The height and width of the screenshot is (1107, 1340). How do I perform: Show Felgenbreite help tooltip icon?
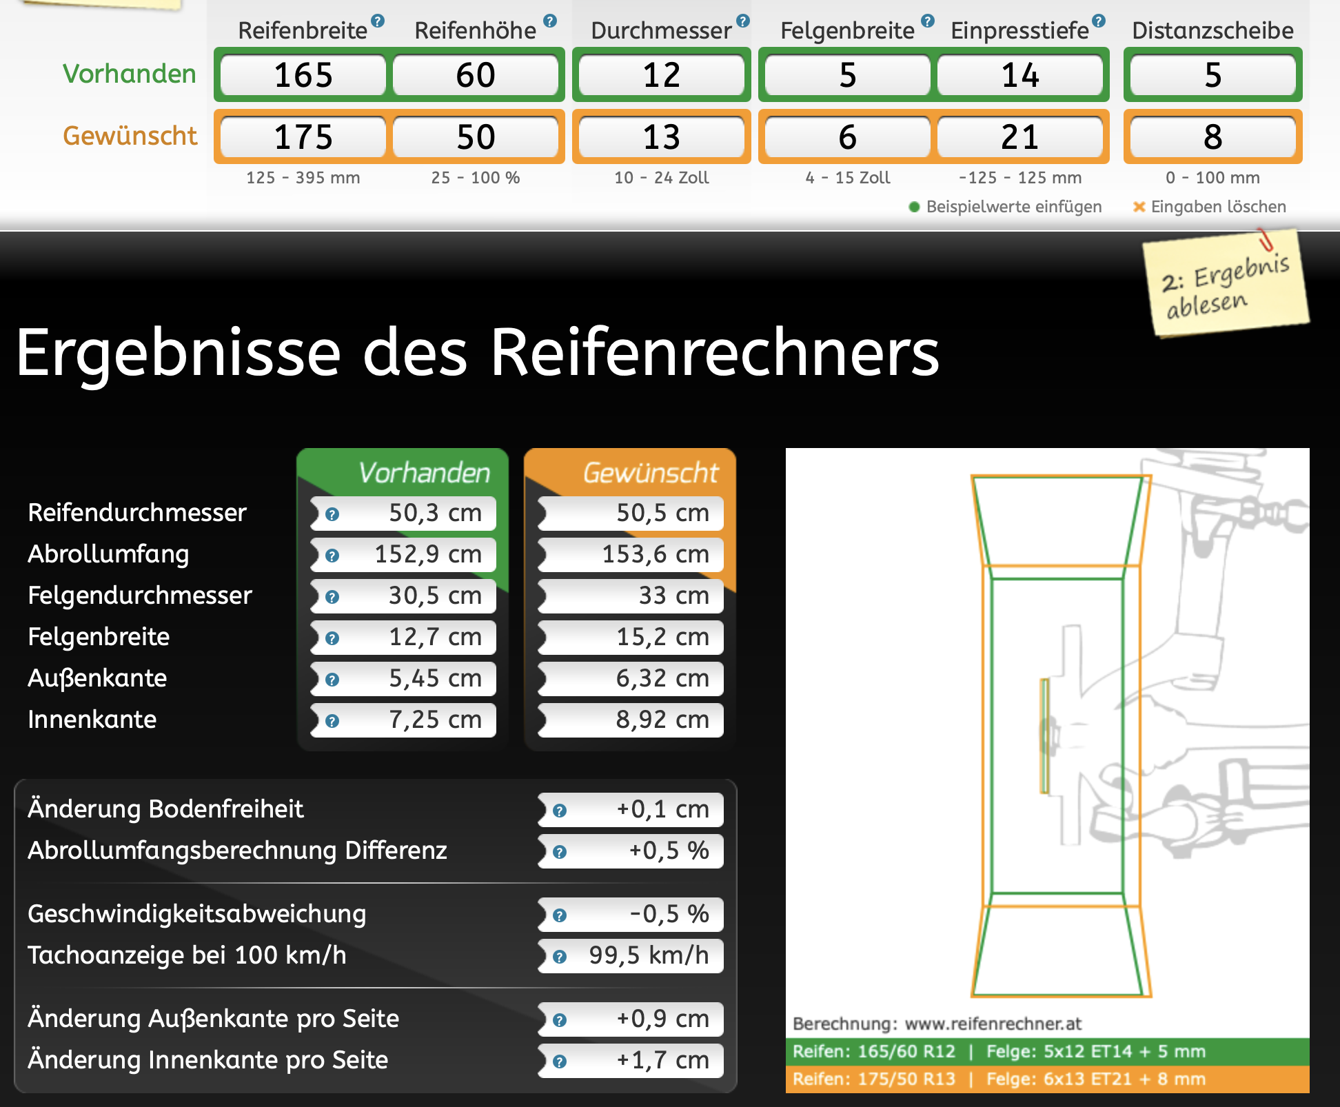click(x=928, y=21)
